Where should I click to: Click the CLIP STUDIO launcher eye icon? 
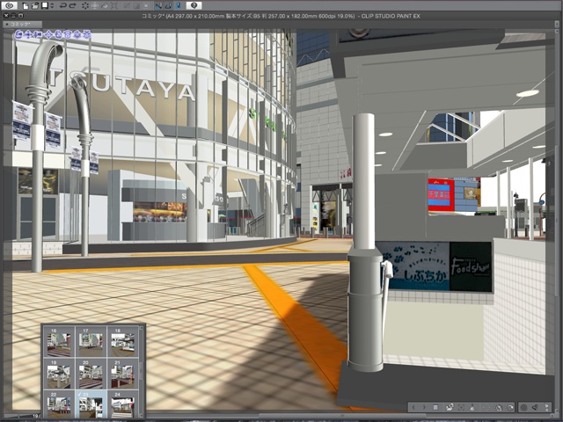pos(9,5)
